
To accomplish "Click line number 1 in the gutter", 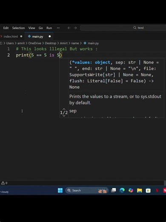I will 9,49.
